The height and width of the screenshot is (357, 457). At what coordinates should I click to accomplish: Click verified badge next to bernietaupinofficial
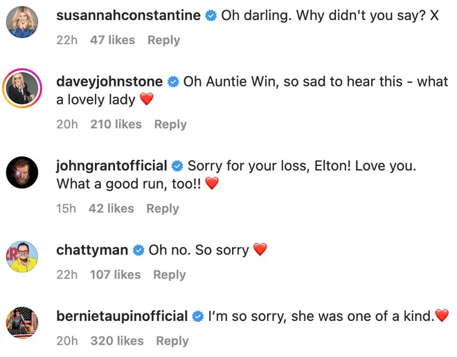point(198,316)
